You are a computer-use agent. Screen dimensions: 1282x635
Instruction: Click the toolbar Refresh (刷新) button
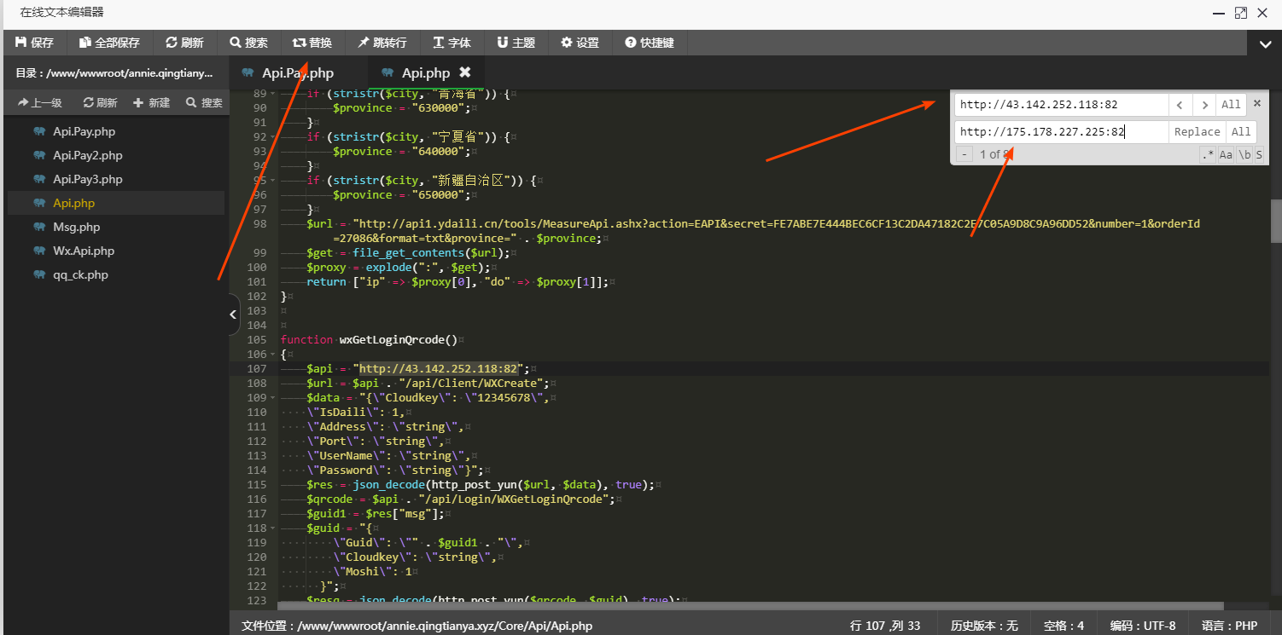tap(184, 43)
